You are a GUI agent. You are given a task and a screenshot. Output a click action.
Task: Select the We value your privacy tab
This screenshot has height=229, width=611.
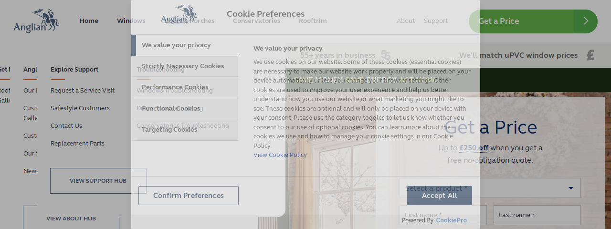tap(185, 45)
